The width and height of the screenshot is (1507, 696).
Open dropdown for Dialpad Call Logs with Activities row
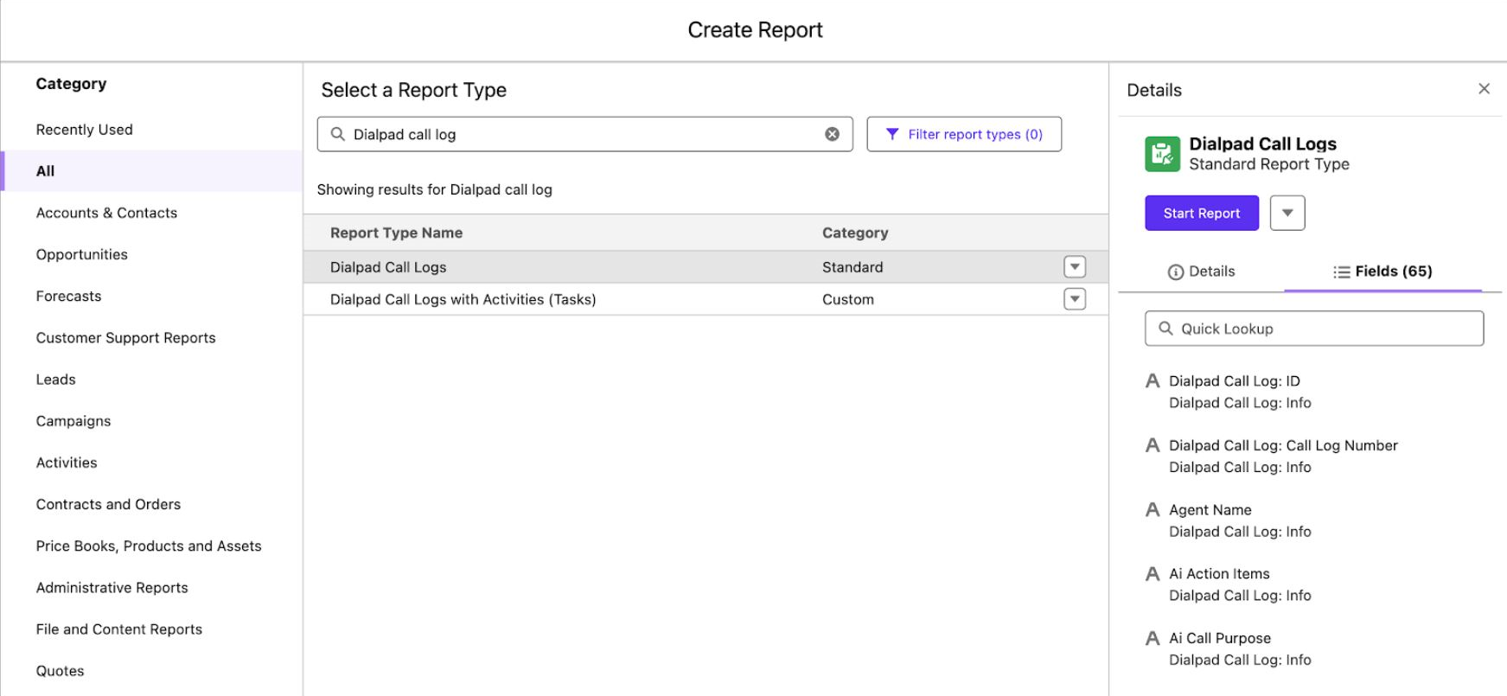tap(1075, 299)
